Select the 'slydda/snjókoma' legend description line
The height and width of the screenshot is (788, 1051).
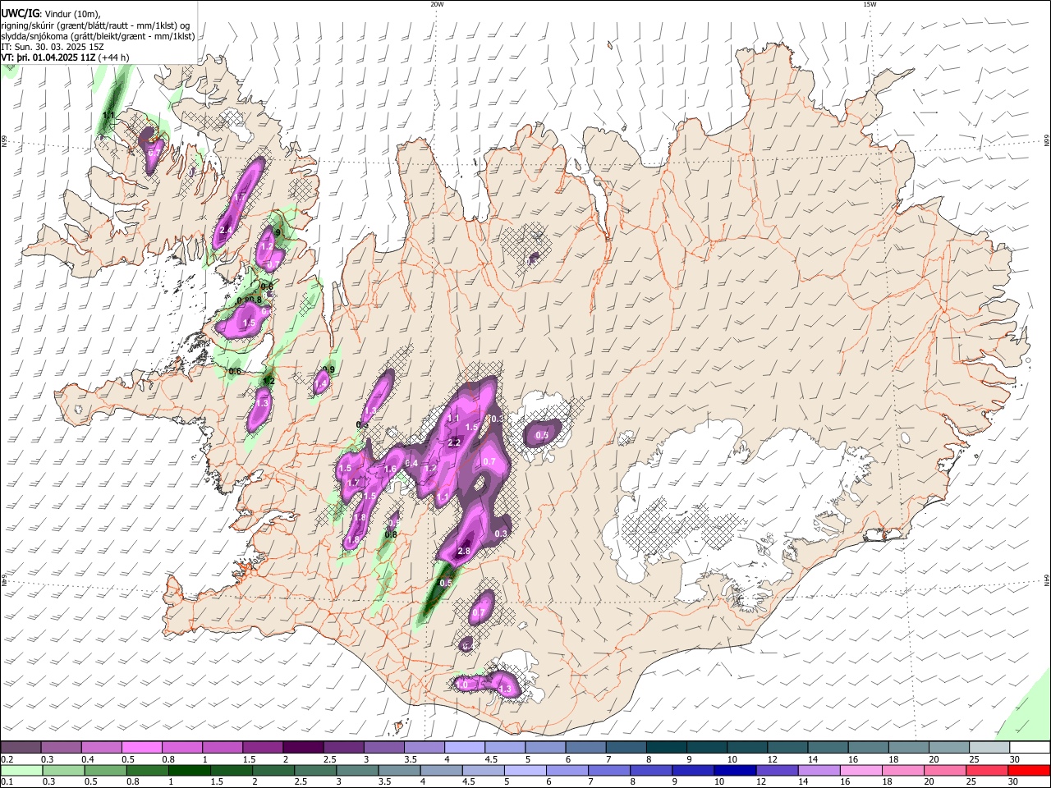point(98,36)
